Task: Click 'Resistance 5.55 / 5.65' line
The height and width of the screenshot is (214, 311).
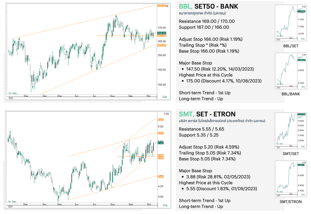Action: 201,129
